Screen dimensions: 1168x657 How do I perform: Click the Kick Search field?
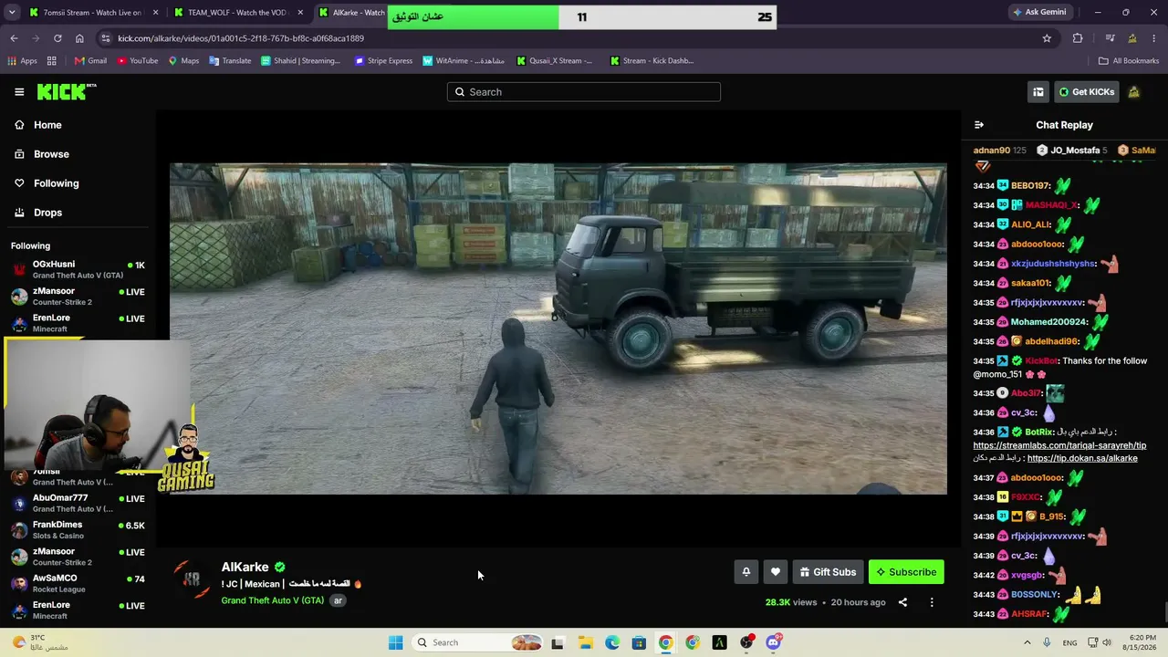point(584,92)
